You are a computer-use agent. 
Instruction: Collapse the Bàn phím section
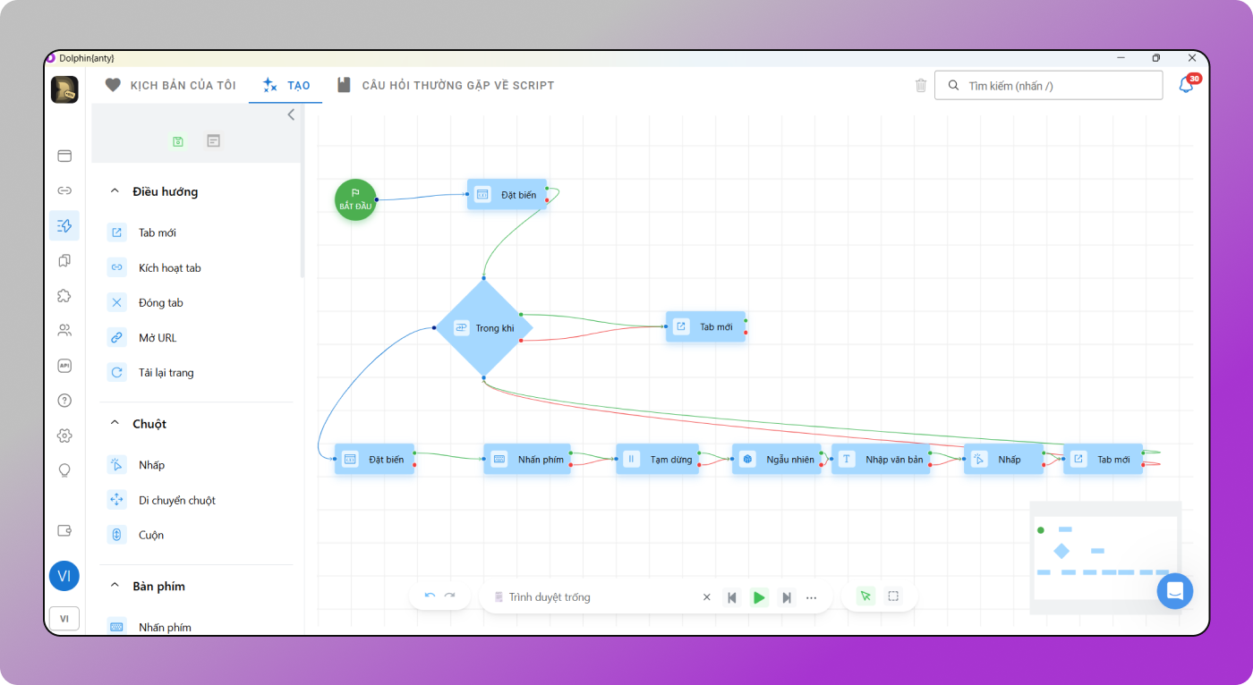click(115, 587)
